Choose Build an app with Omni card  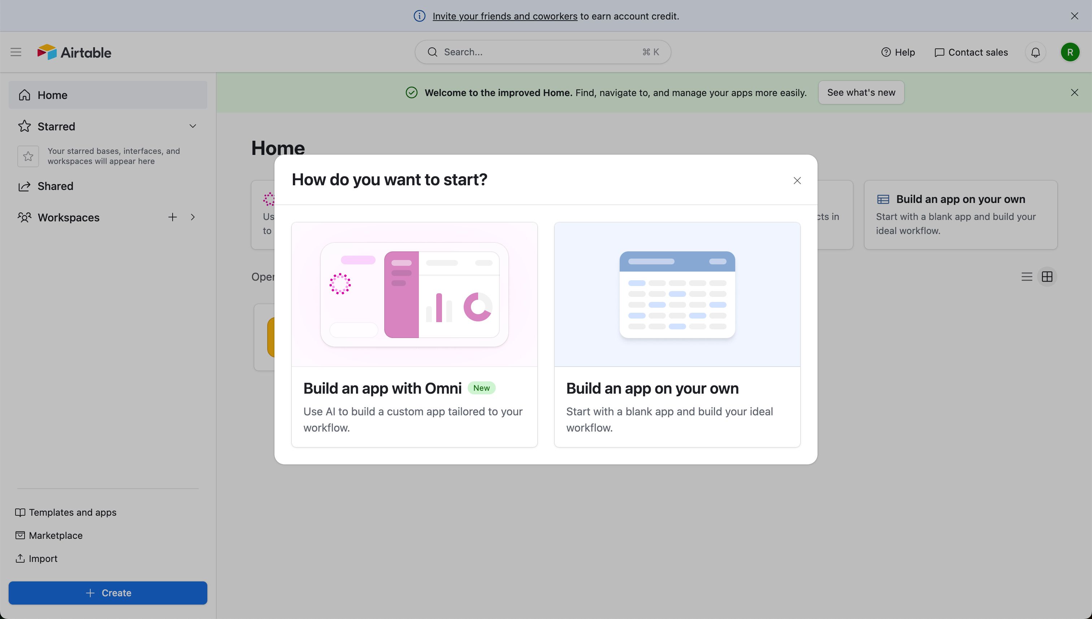pyautogui.click(x=415, y=334)
